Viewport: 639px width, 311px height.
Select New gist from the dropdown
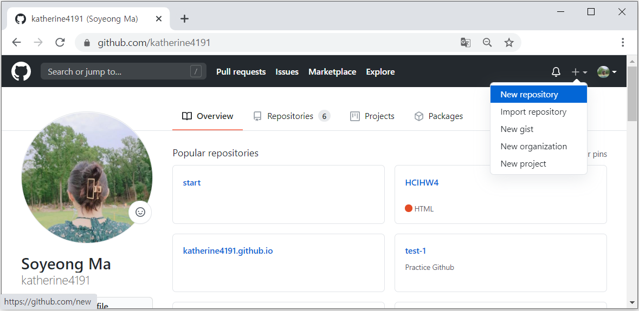[517, 129]
